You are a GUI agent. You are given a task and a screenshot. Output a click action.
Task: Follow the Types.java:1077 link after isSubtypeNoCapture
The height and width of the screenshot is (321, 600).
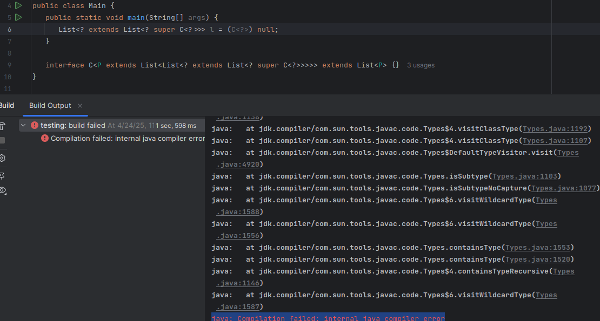coord(564,188)
